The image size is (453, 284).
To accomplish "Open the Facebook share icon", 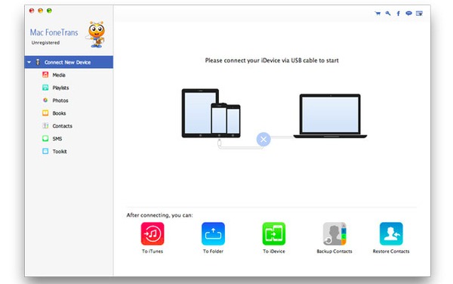I will pyautogui.click(x=398, y=14).
